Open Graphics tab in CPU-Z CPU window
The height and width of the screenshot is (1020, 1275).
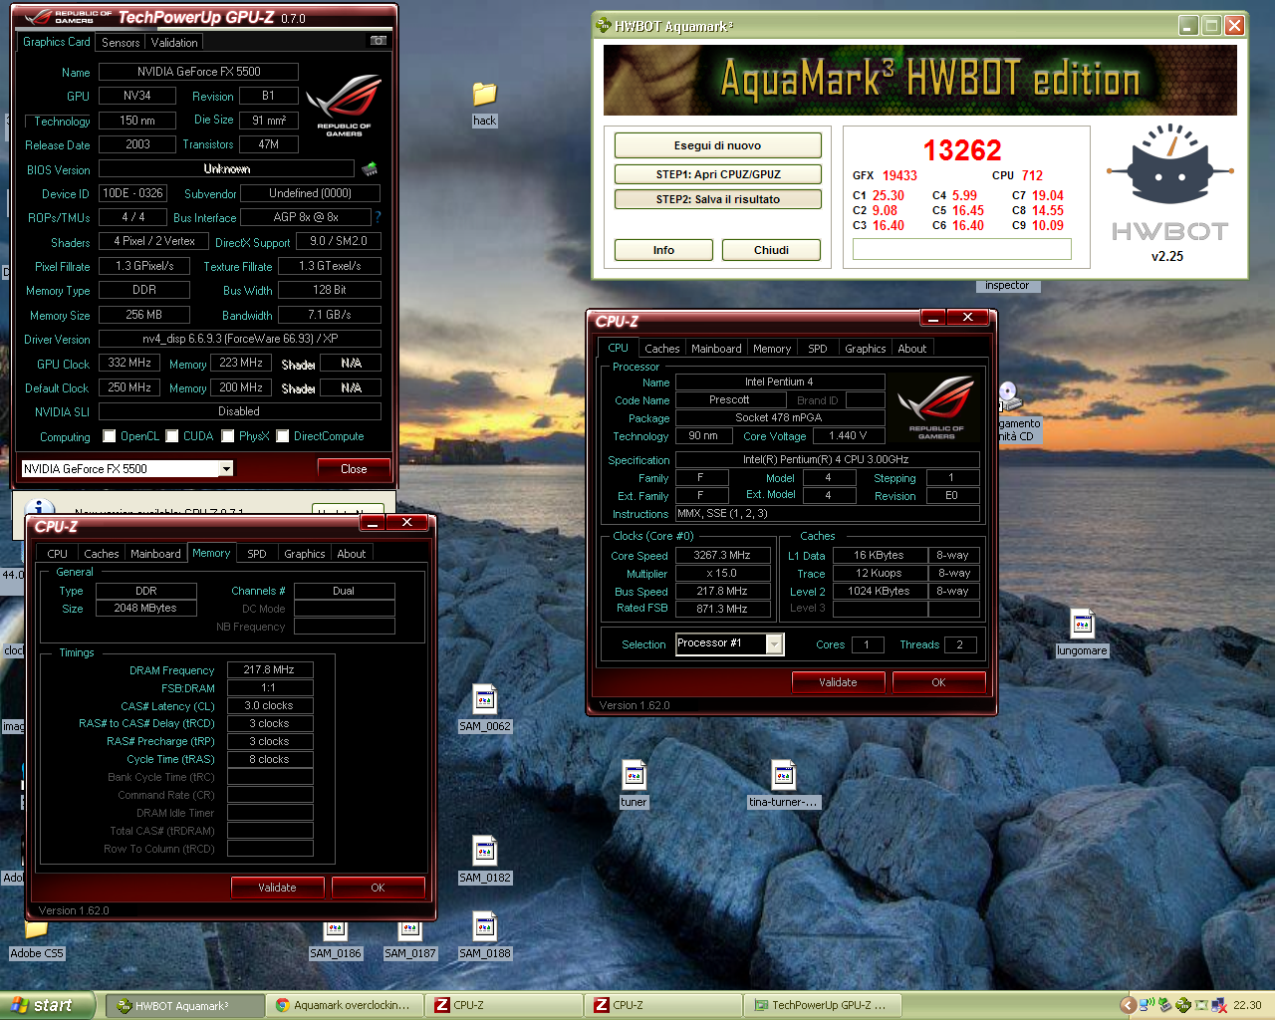tap(865, 349)
